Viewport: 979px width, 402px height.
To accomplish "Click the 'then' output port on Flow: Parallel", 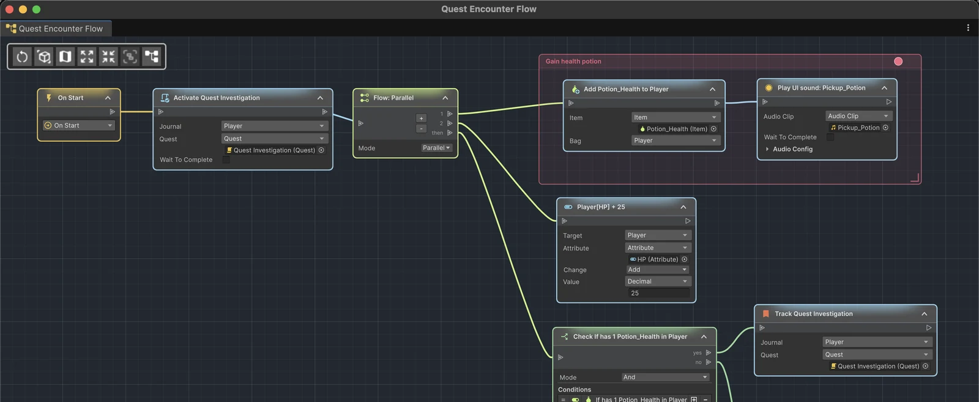I will coord(450,133).
